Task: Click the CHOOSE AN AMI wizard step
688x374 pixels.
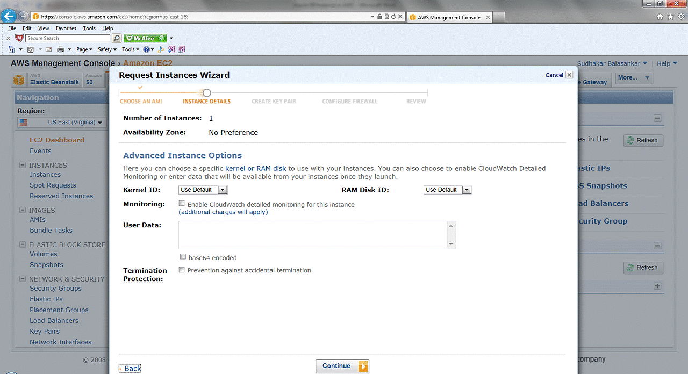Action: (x=141, y=101)
